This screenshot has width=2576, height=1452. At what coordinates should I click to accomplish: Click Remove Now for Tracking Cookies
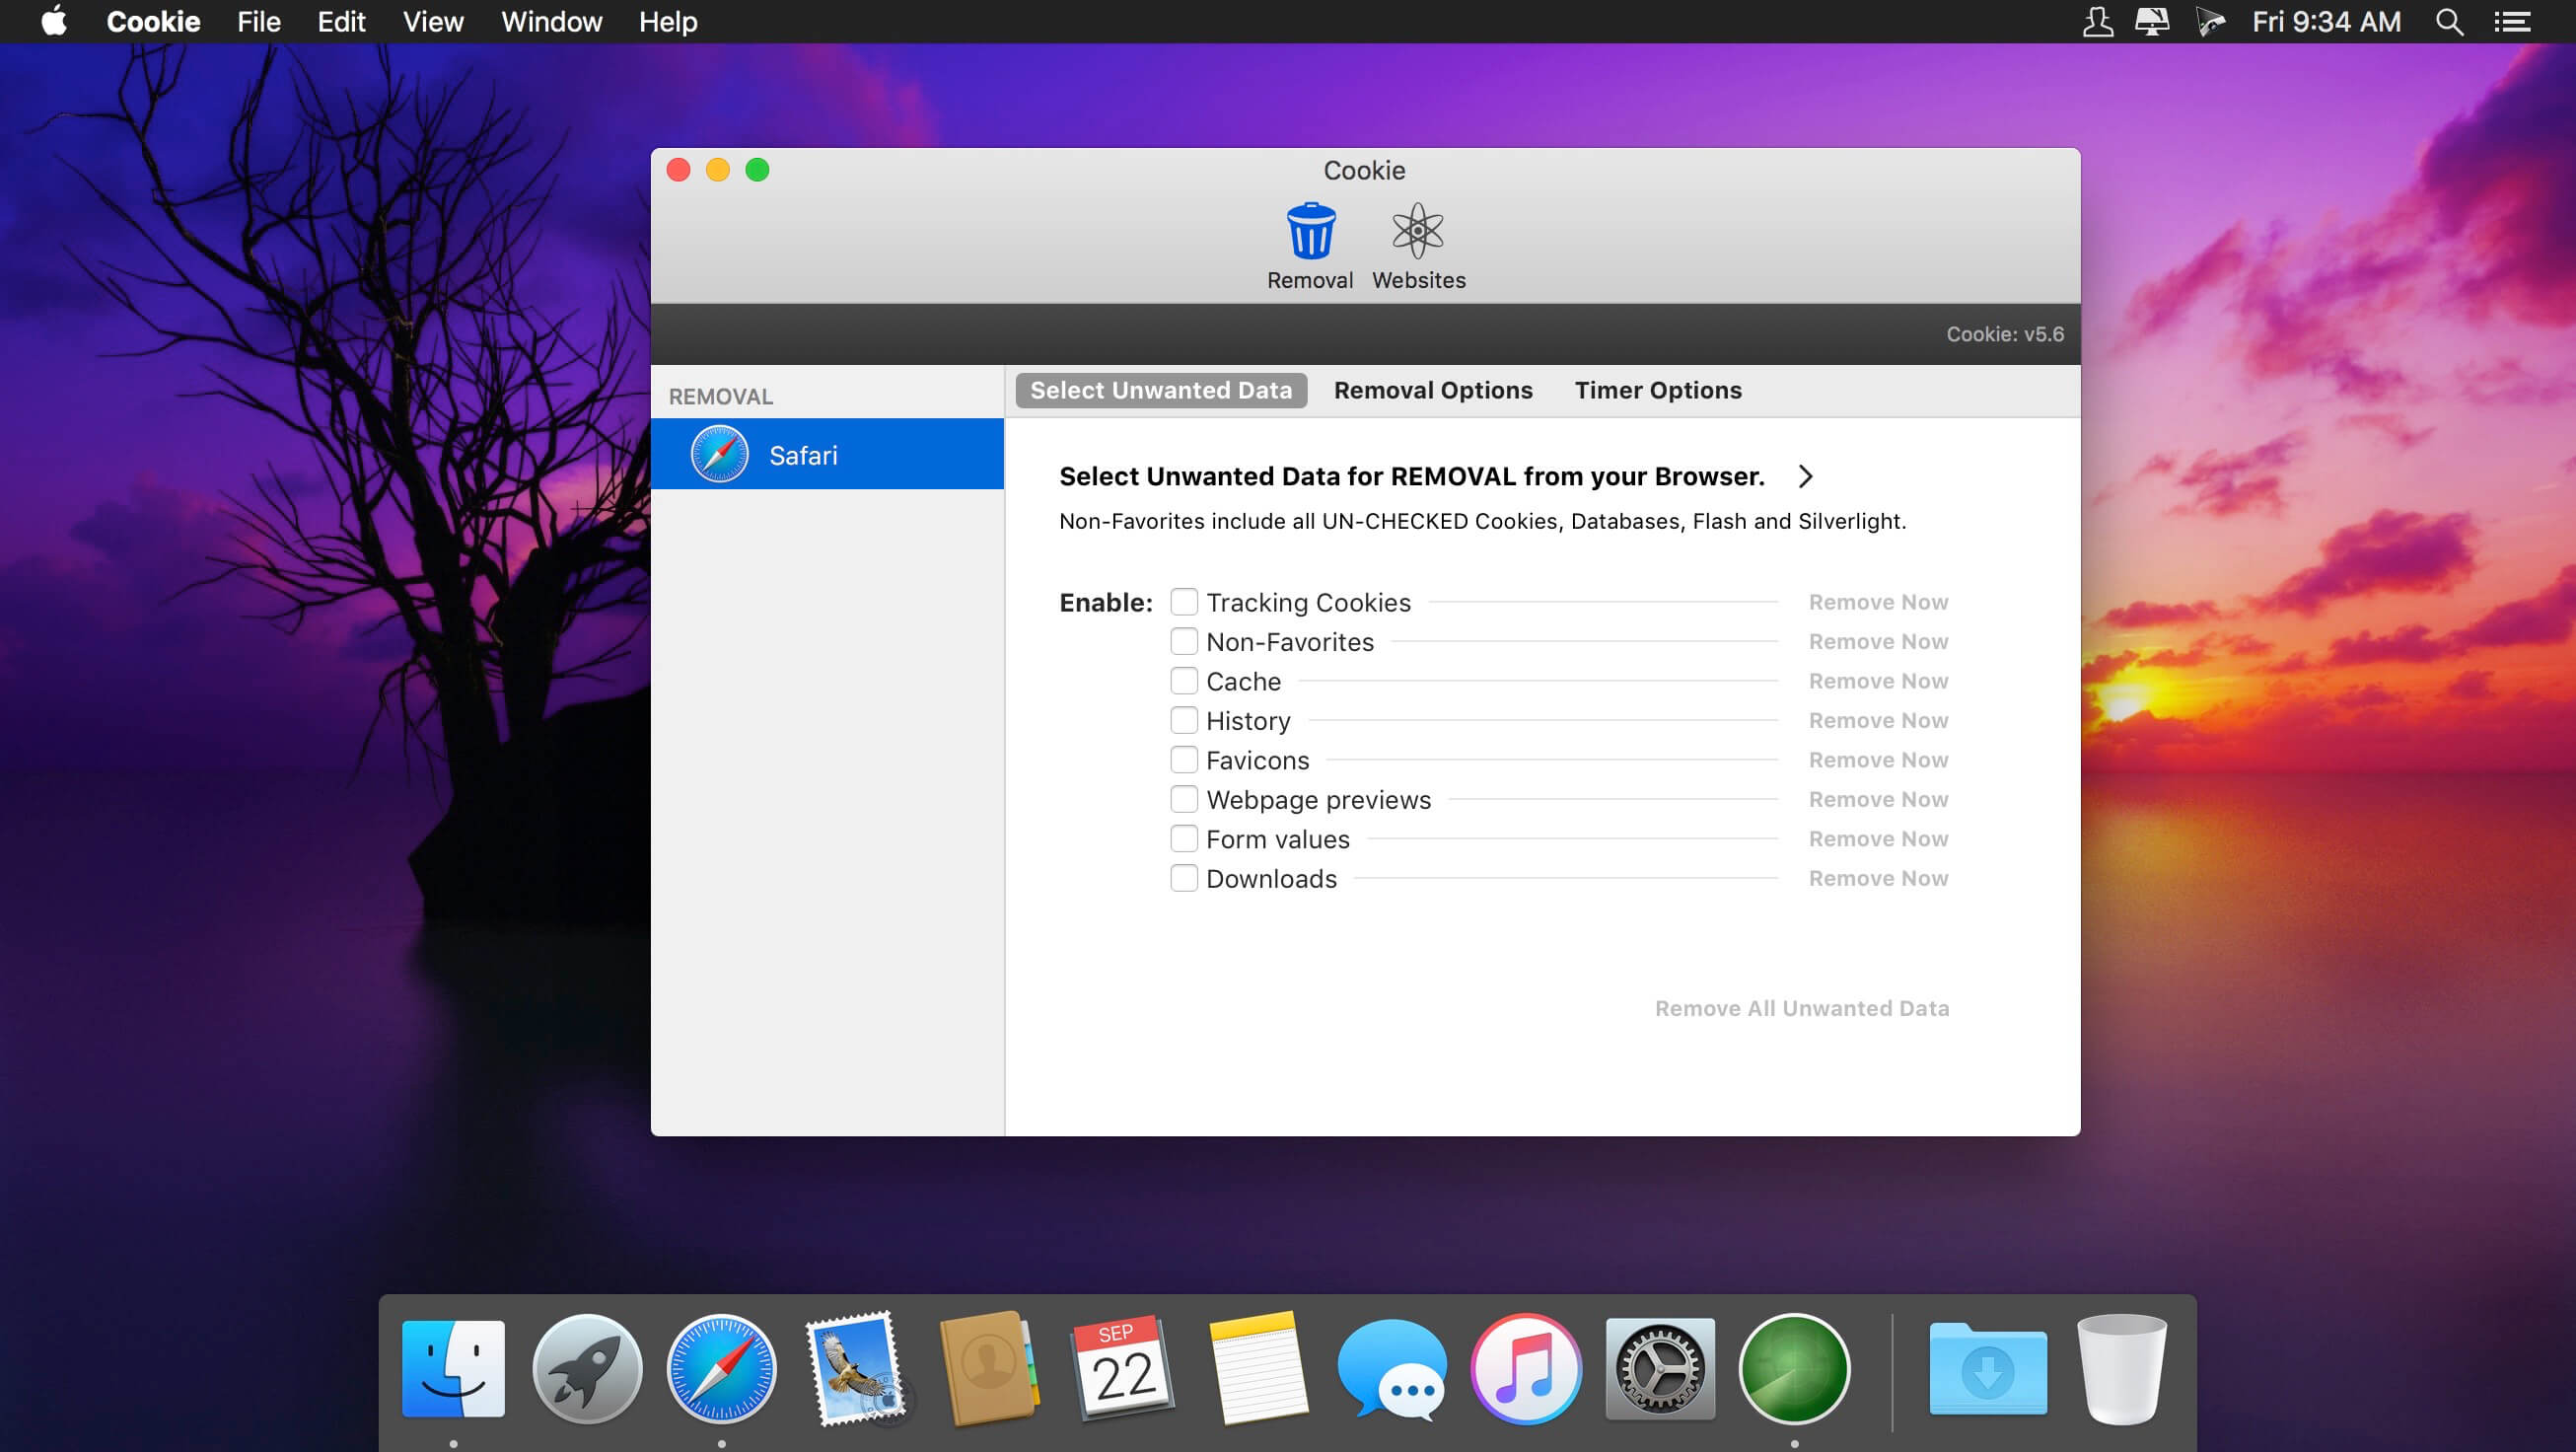1878,602
